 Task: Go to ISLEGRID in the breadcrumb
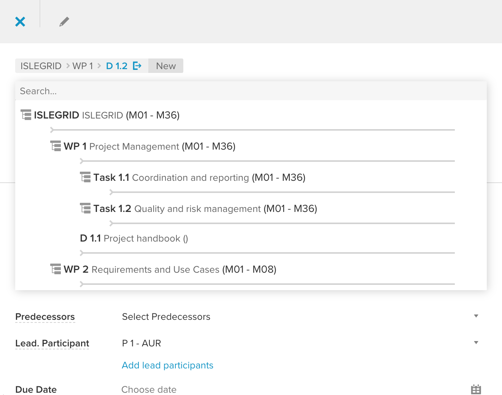(41, 66)
